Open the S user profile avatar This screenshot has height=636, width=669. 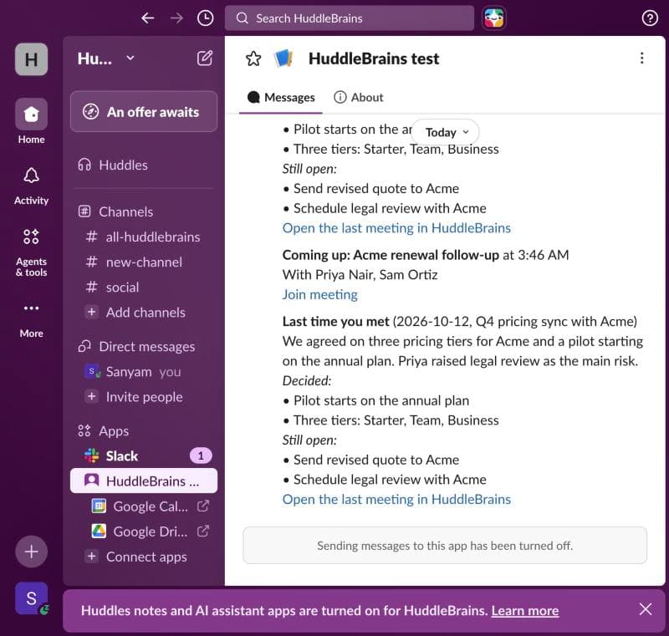[x=31, y=598]
